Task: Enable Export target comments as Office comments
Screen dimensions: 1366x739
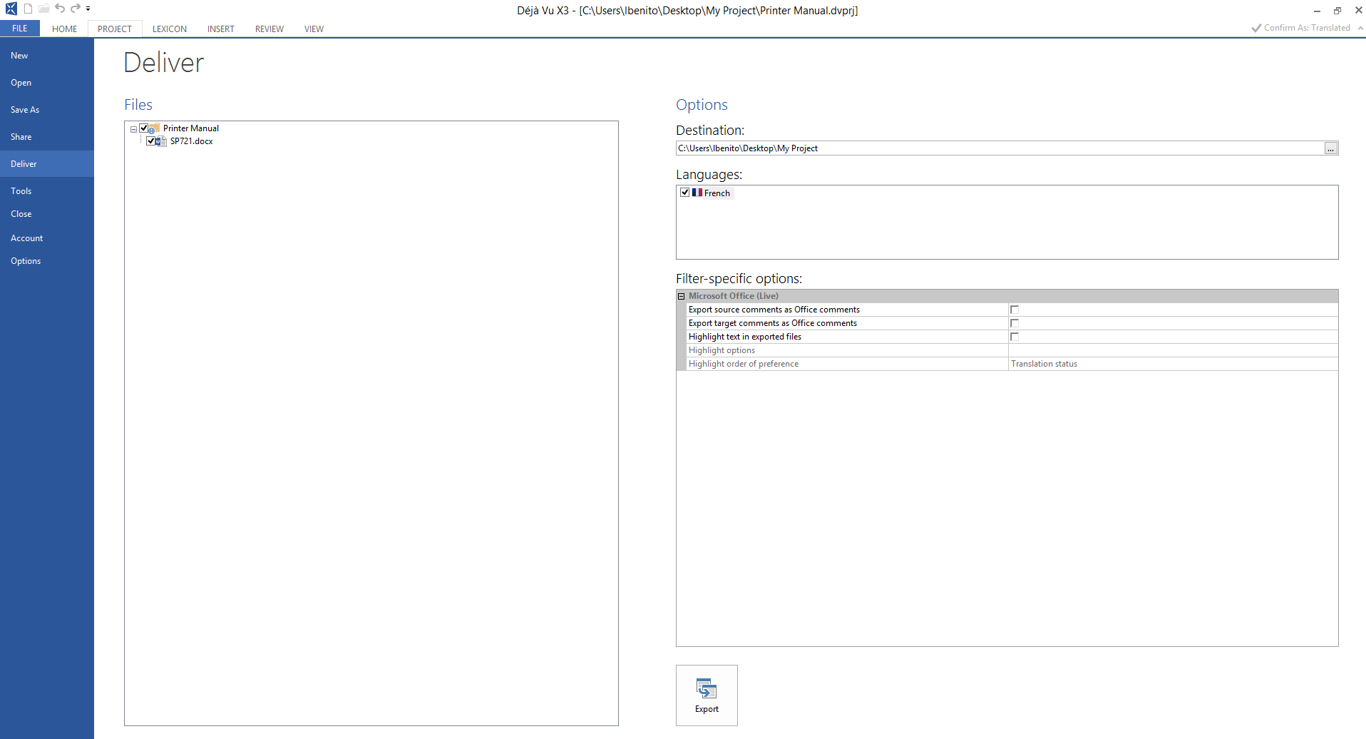Action: click(x=1015, y=323)
